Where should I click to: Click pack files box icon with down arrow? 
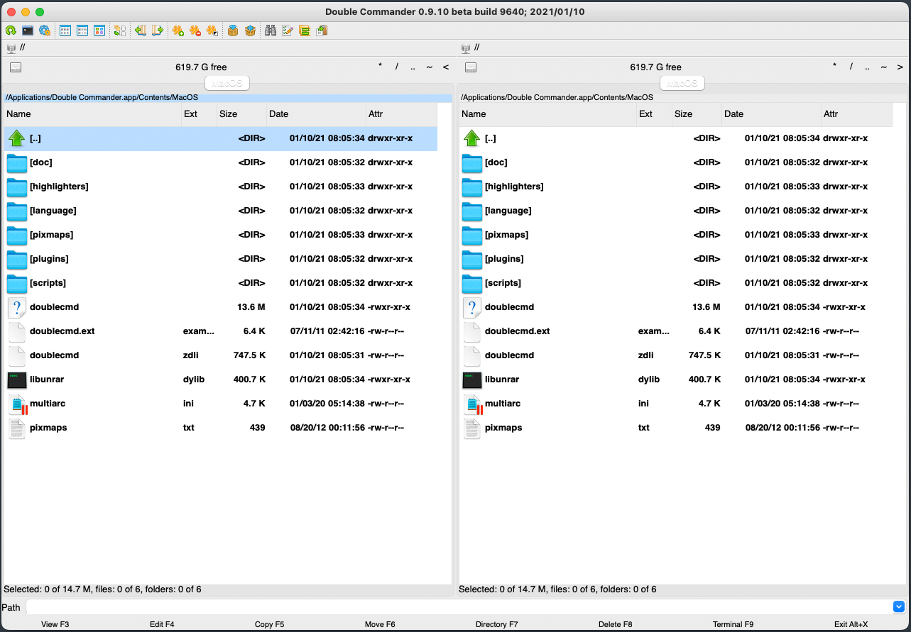click(233, 31)
